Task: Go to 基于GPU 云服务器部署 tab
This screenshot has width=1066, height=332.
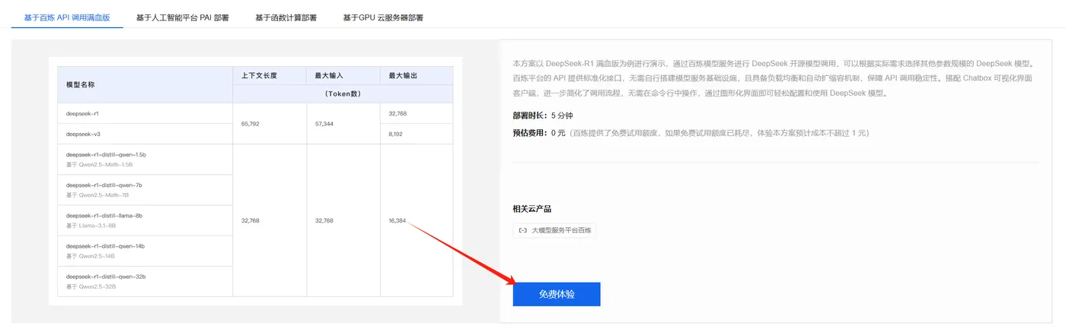Action: coord(383,17)
